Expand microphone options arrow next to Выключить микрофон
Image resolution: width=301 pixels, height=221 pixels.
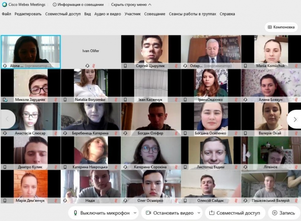135,213
